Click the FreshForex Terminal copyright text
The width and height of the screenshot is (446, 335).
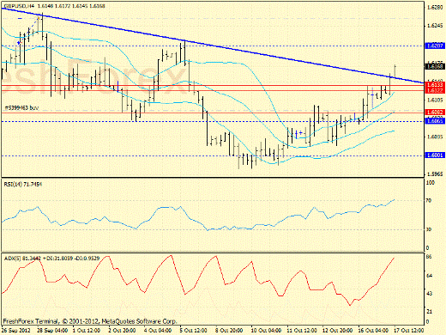point(90,321)
